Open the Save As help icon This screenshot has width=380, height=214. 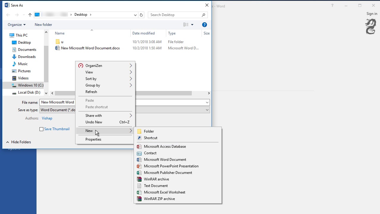coord(205,25)
